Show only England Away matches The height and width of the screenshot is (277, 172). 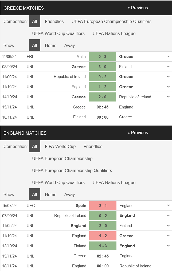[x=70, y=194]
